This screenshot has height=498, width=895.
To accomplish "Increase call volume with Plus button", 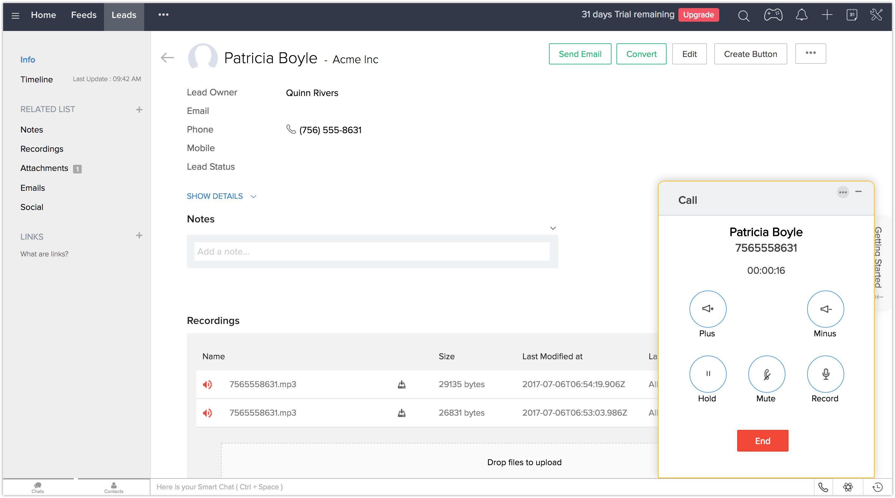I will click(x=707, y=309).
